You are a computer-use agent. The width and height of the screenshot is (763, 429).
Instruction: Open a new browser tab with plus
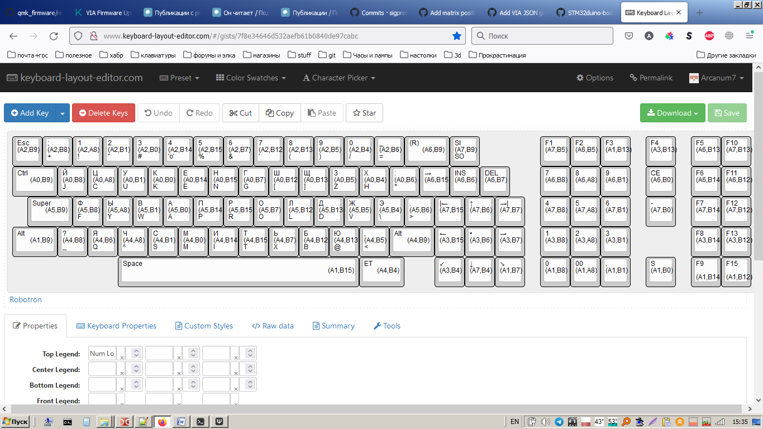click(x=699, y=13)
